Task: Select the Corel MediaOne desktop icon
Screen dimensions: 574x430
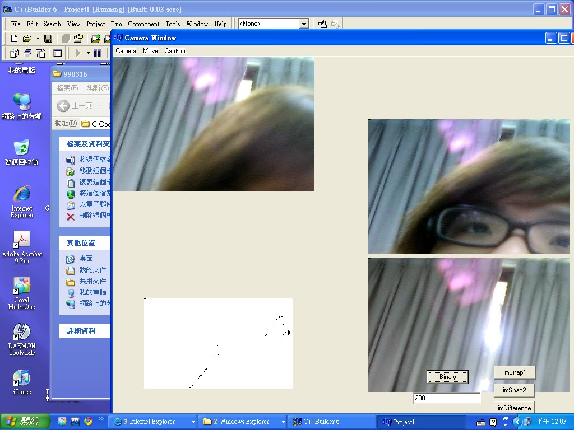Action: [x=22, y=293]
